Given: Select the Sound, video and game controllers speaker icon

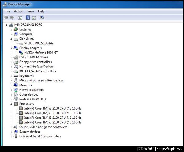Looking at the screenshot, I should click(x=15, y=127).
